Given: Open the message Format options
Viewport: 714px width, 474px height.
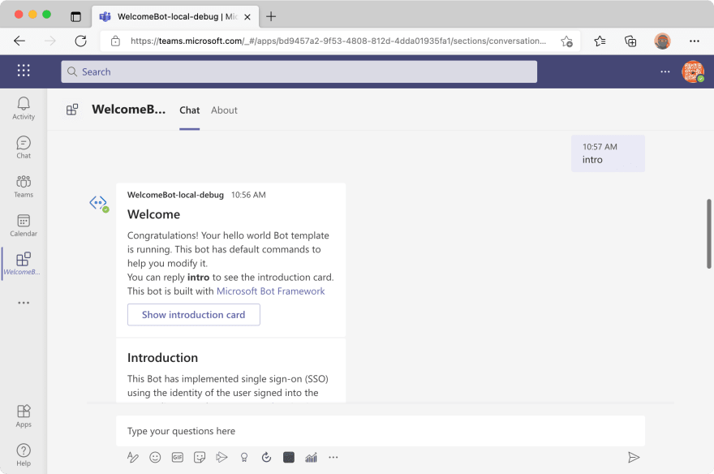Looking at the screenshot, I should [x=132, y=457].
